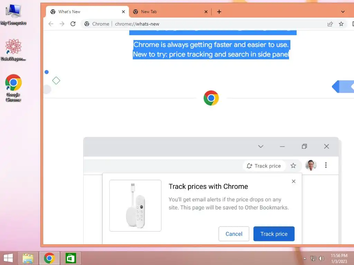This screenshot has width=354, height=265.
Task: Click the chevron down in illustrated window
Action: (x=261, y=146)
